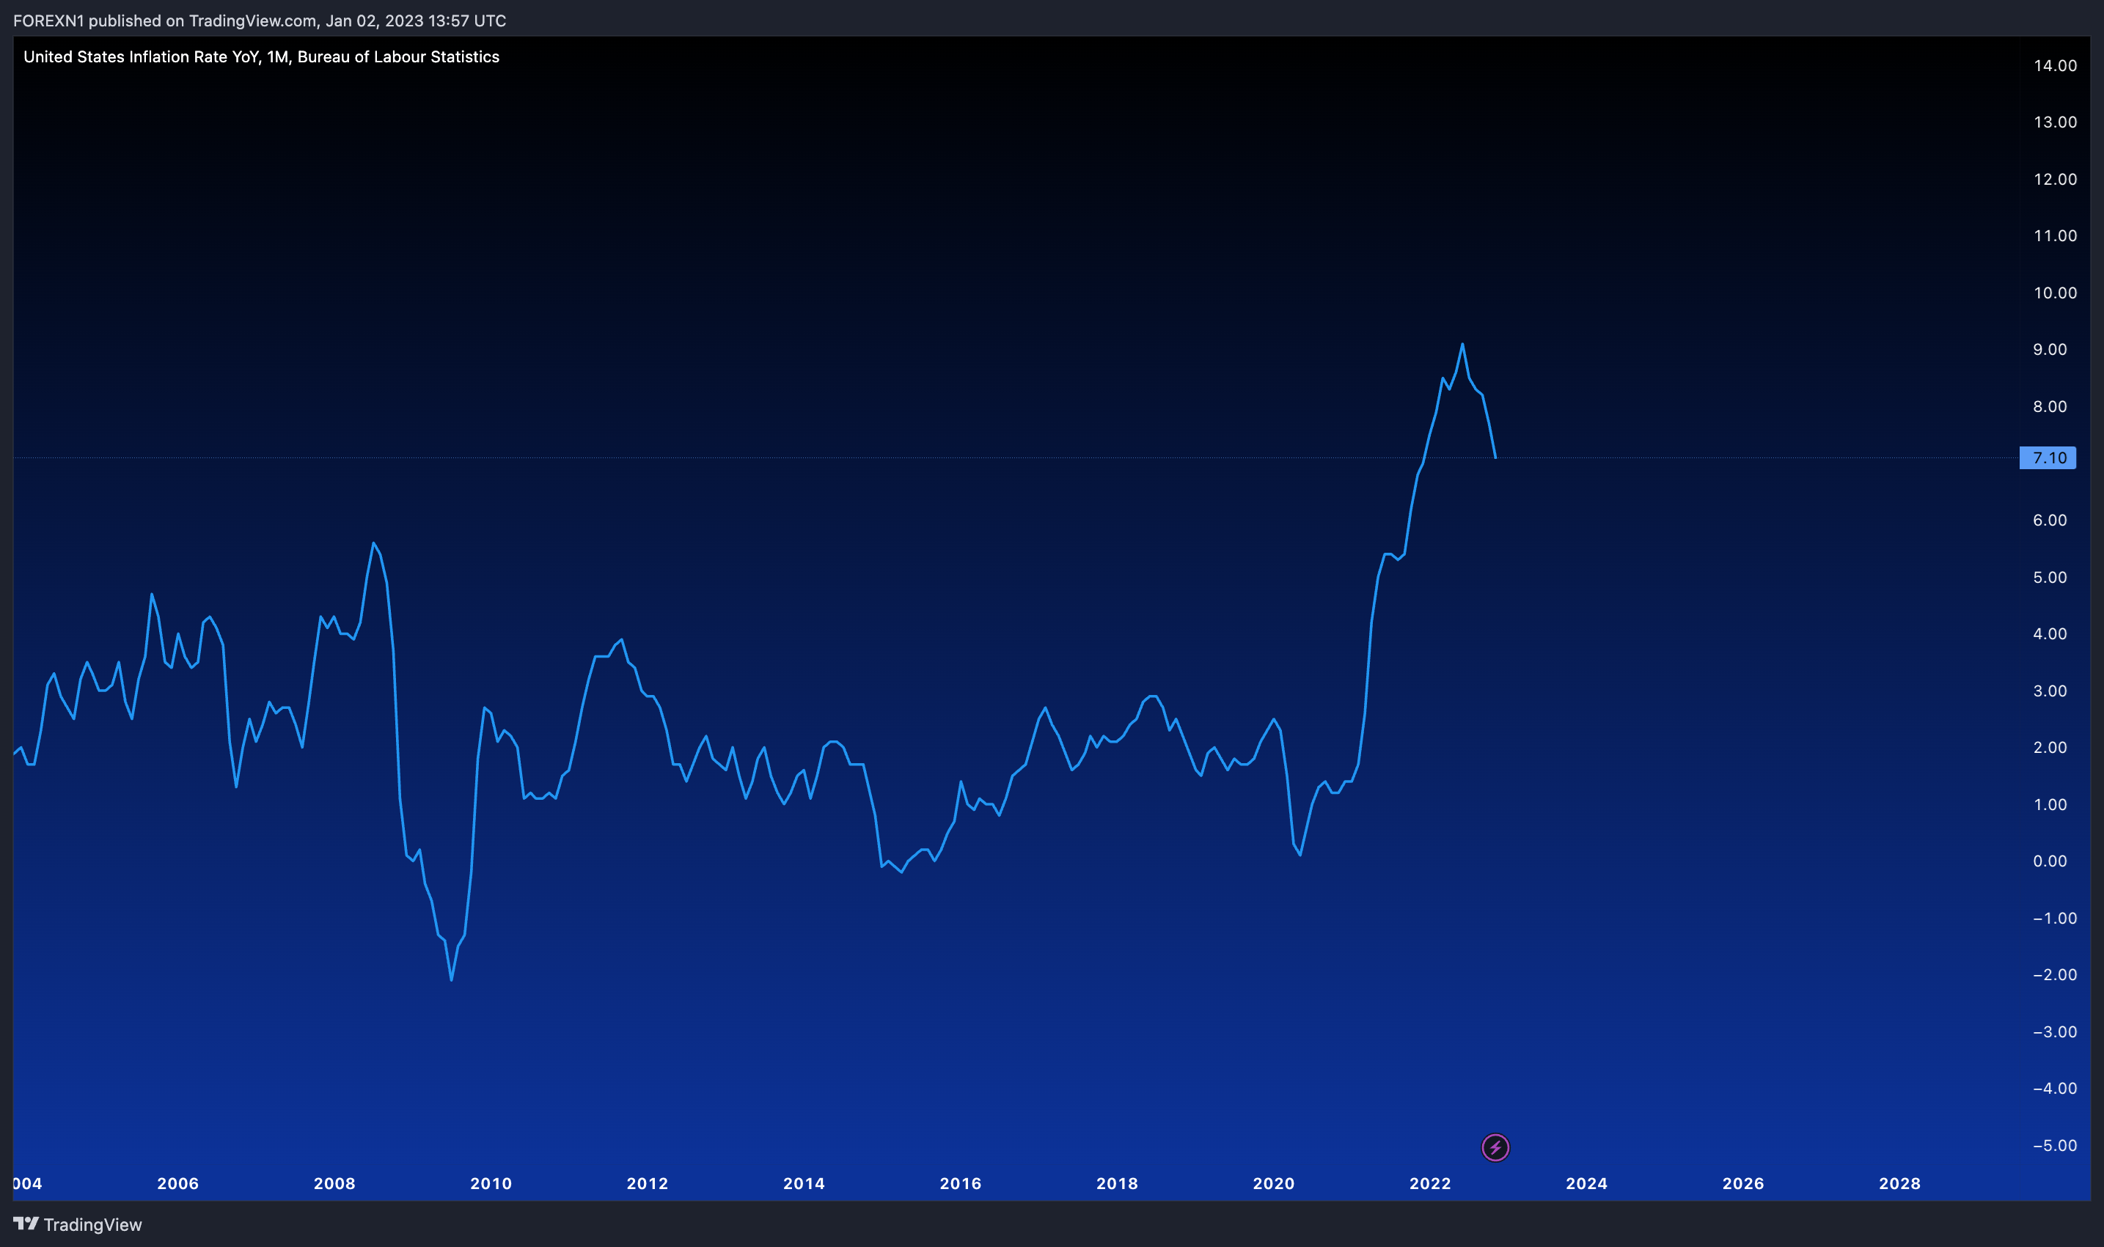Screen dimensions: 2104x1247
Task: Click the −4.00 value on price axis
Action: tap(2056, 1088)
